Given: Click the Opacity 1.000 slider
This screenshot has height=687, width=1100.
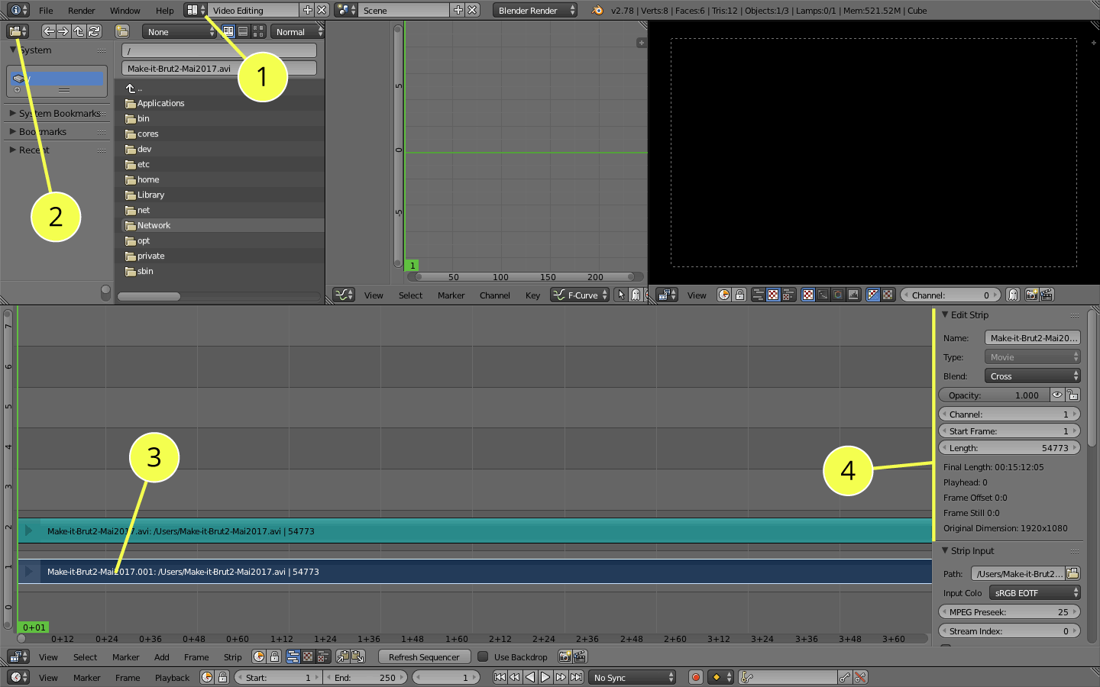Looking at the screenshot, I should coord(994,395).
